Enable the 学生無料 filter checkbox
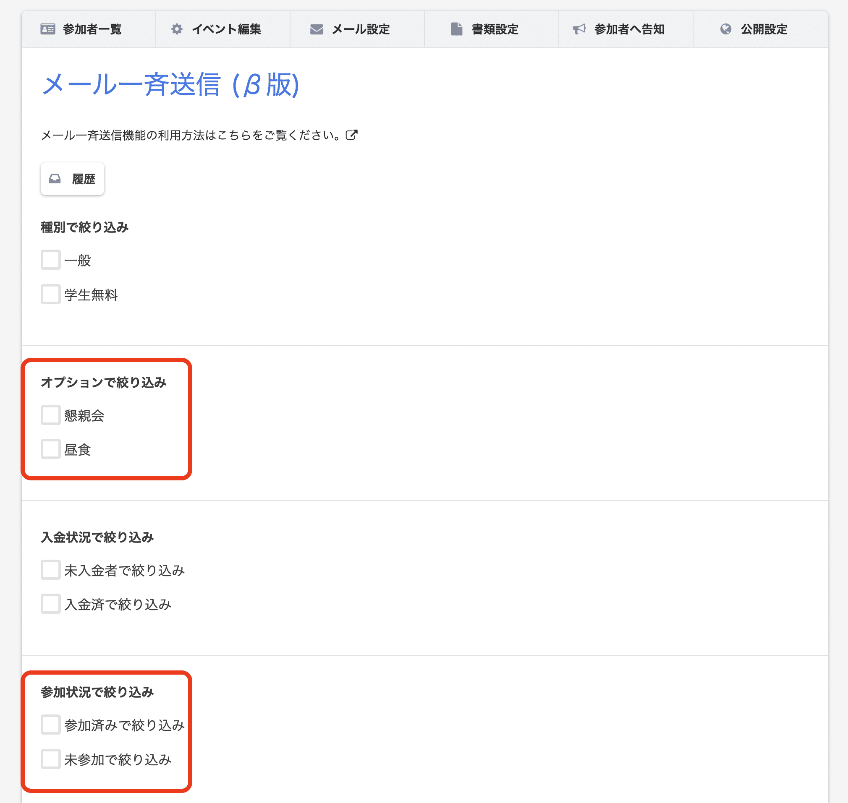The image size is (848, 803). coord(50,294)
